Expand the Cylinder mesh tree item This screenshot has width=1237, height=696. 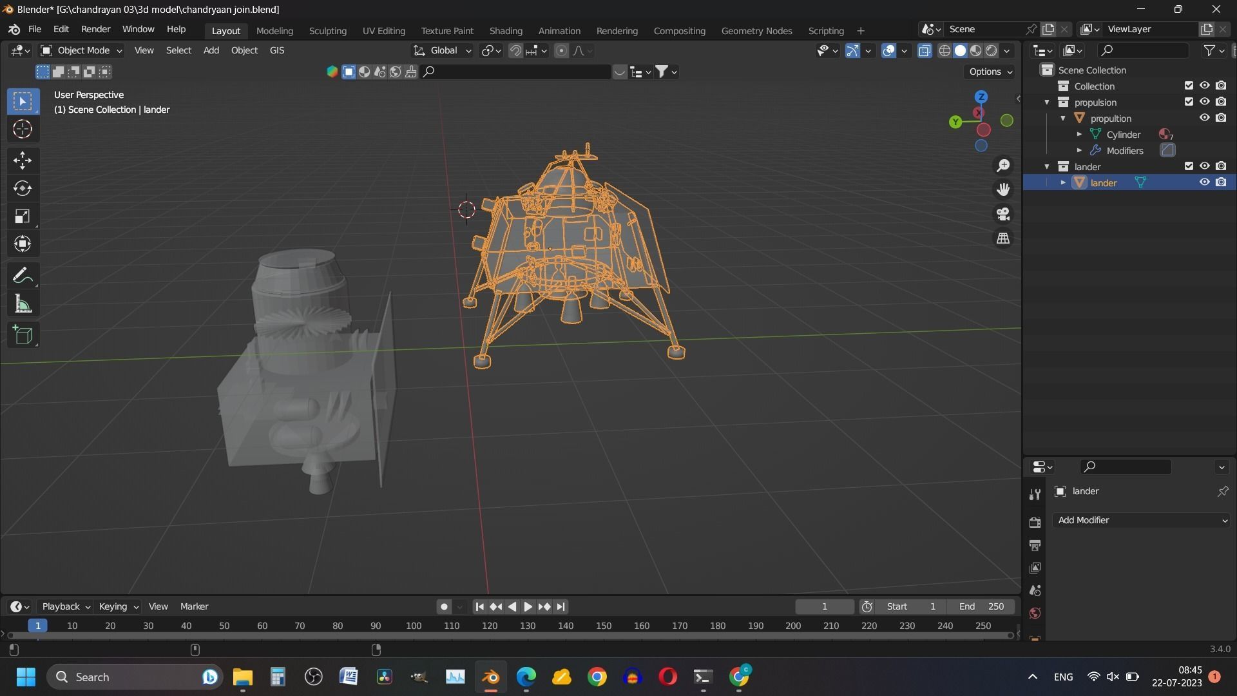pos(1079,135)
